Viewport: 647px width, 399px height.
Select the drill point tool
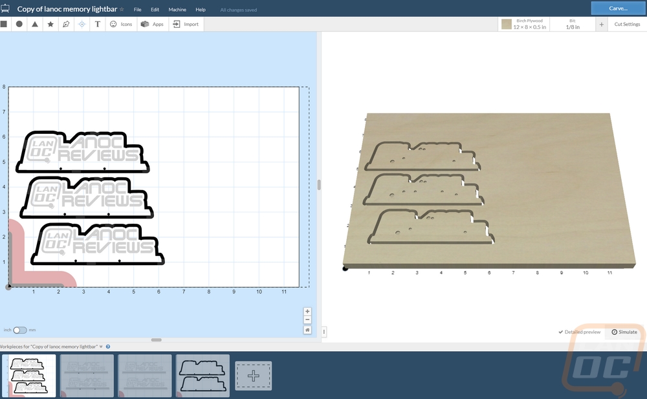coord(82,24)
